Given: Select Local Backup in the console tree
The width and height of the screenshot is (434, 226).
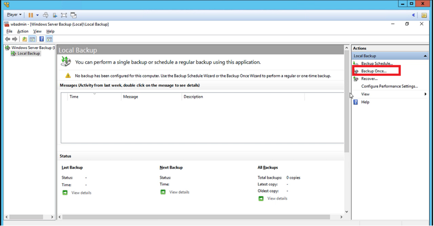Looking at the screenshot, I should [28, 53].
